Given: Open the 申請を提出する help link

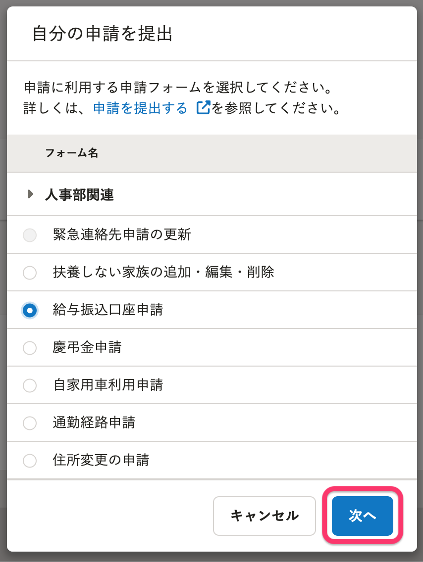Looking at the screenshot, I should point(140,108).
